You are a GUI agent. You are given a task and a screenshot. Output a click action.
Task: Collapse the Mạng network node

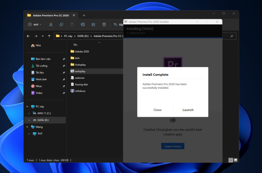(x=27, y=127)
